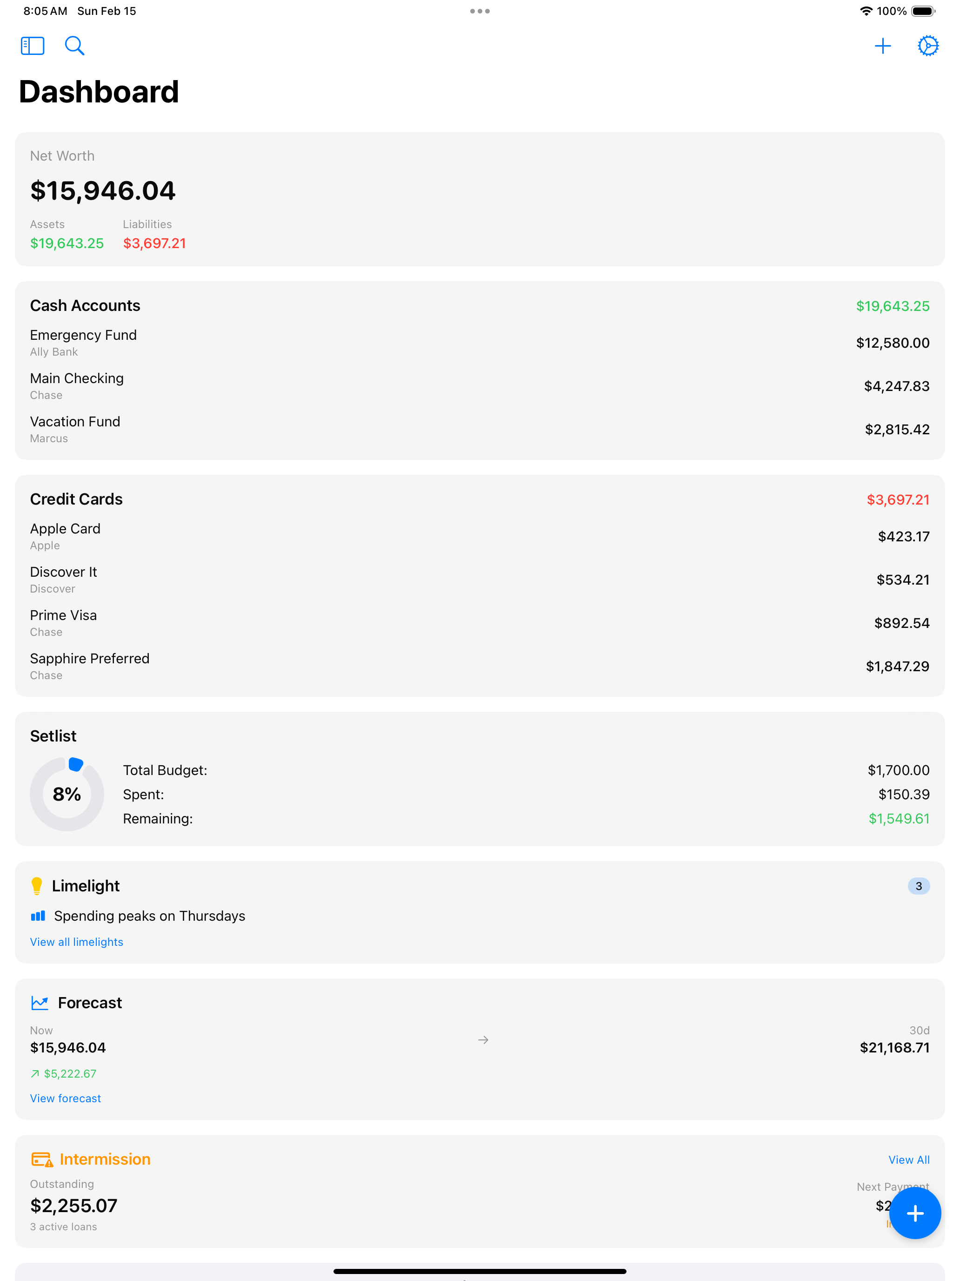
Task: Click View forecast
Action: point(65,1098)
